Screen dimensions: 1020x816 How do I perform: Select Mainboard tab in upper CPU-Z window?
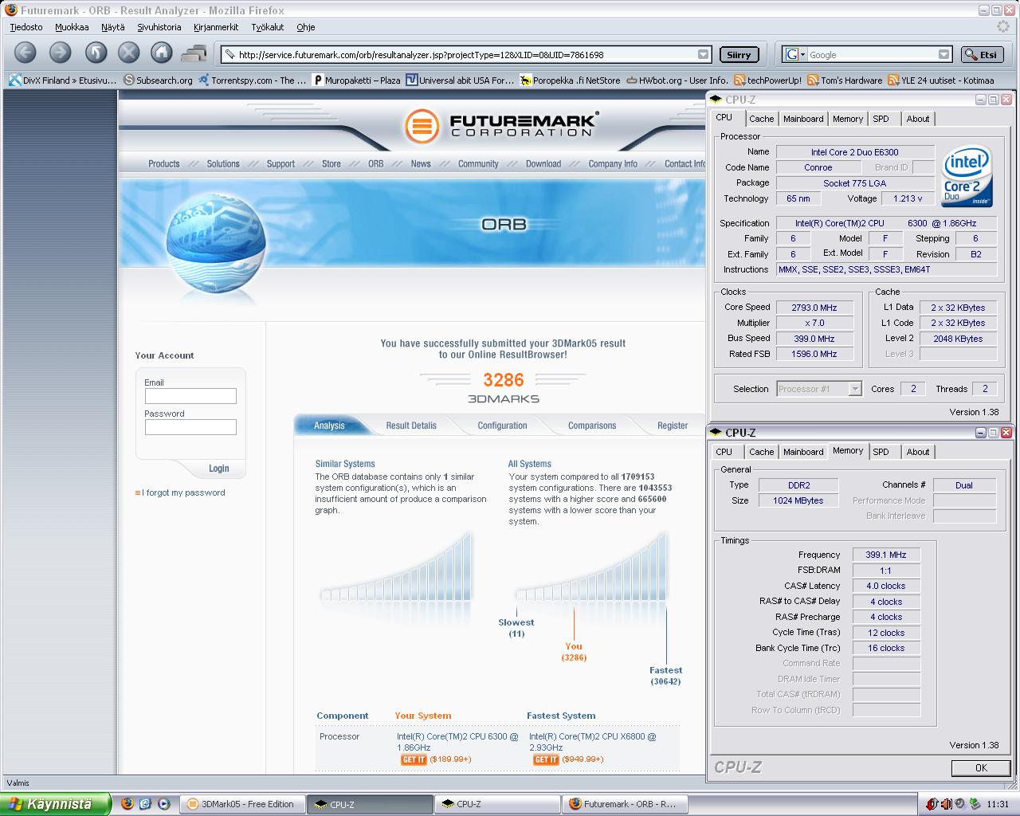coord(803,119)
